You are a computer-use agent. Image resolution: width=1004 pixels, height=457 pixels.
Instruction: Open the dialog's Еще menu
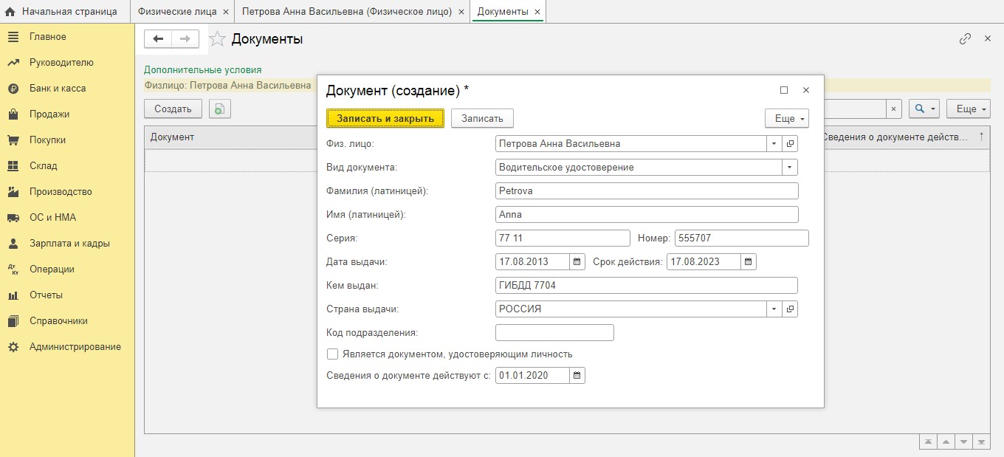(787, 119)
